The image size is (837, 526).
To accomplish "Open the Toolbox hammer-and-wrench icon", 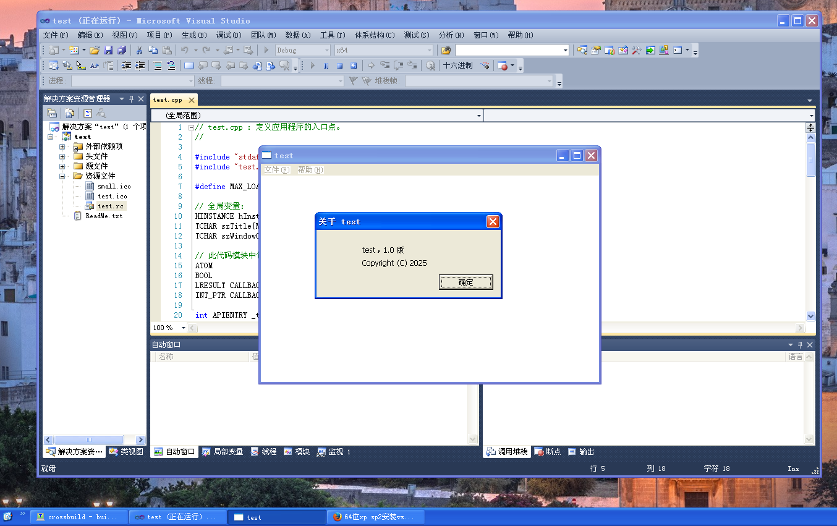I will 636,50.
